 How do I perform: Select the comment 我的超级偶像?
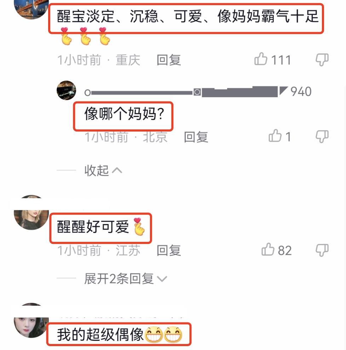pyautogui.click(x=120, y=334)
